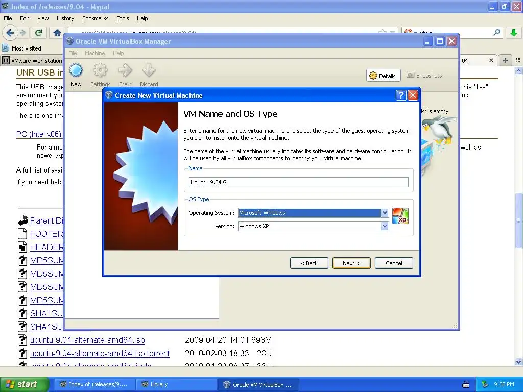
Task: Click browser scrollbar up arrow
Action: pyautogui.click(x=519, y=70)
